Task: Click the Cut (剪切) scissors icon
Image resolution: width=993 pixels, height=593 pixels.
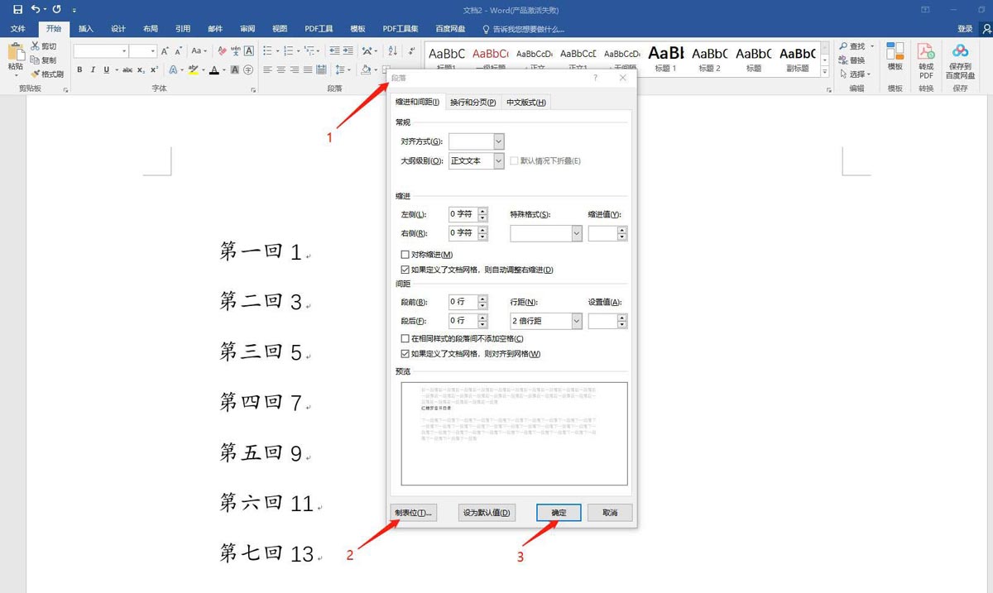Action: coord(35,46)
